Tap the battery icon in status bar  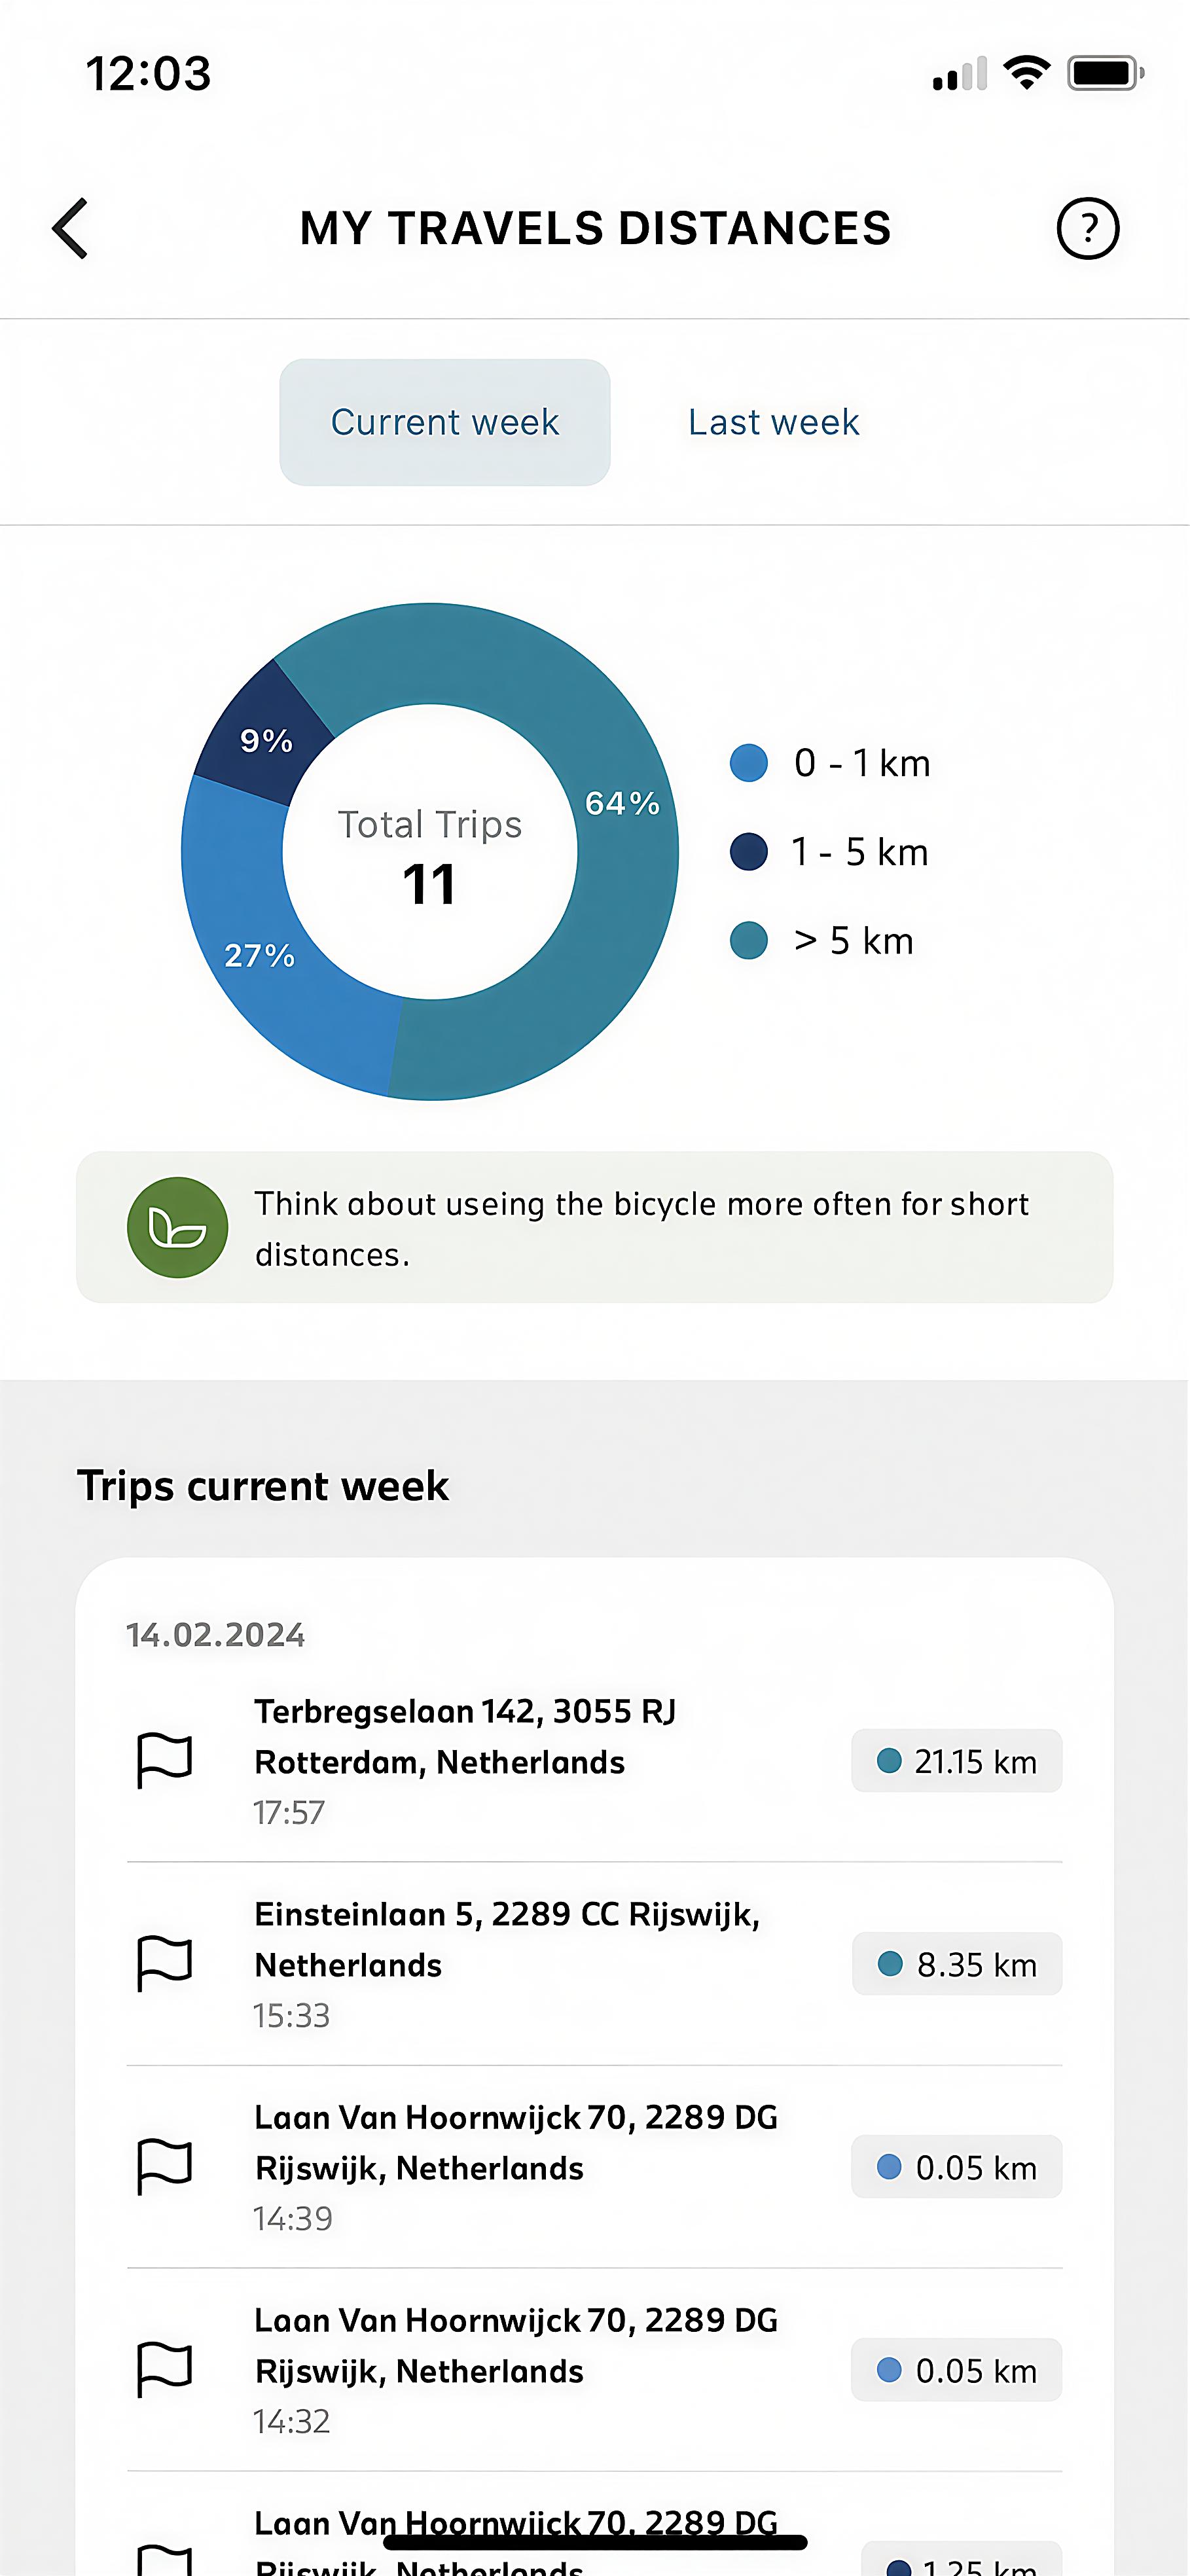click(1104, 73)
